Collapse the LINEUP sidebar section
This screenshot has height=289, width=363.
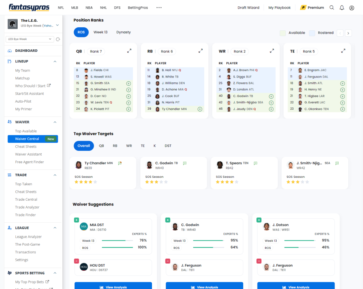pyautogui.click(x=55, y=61)
